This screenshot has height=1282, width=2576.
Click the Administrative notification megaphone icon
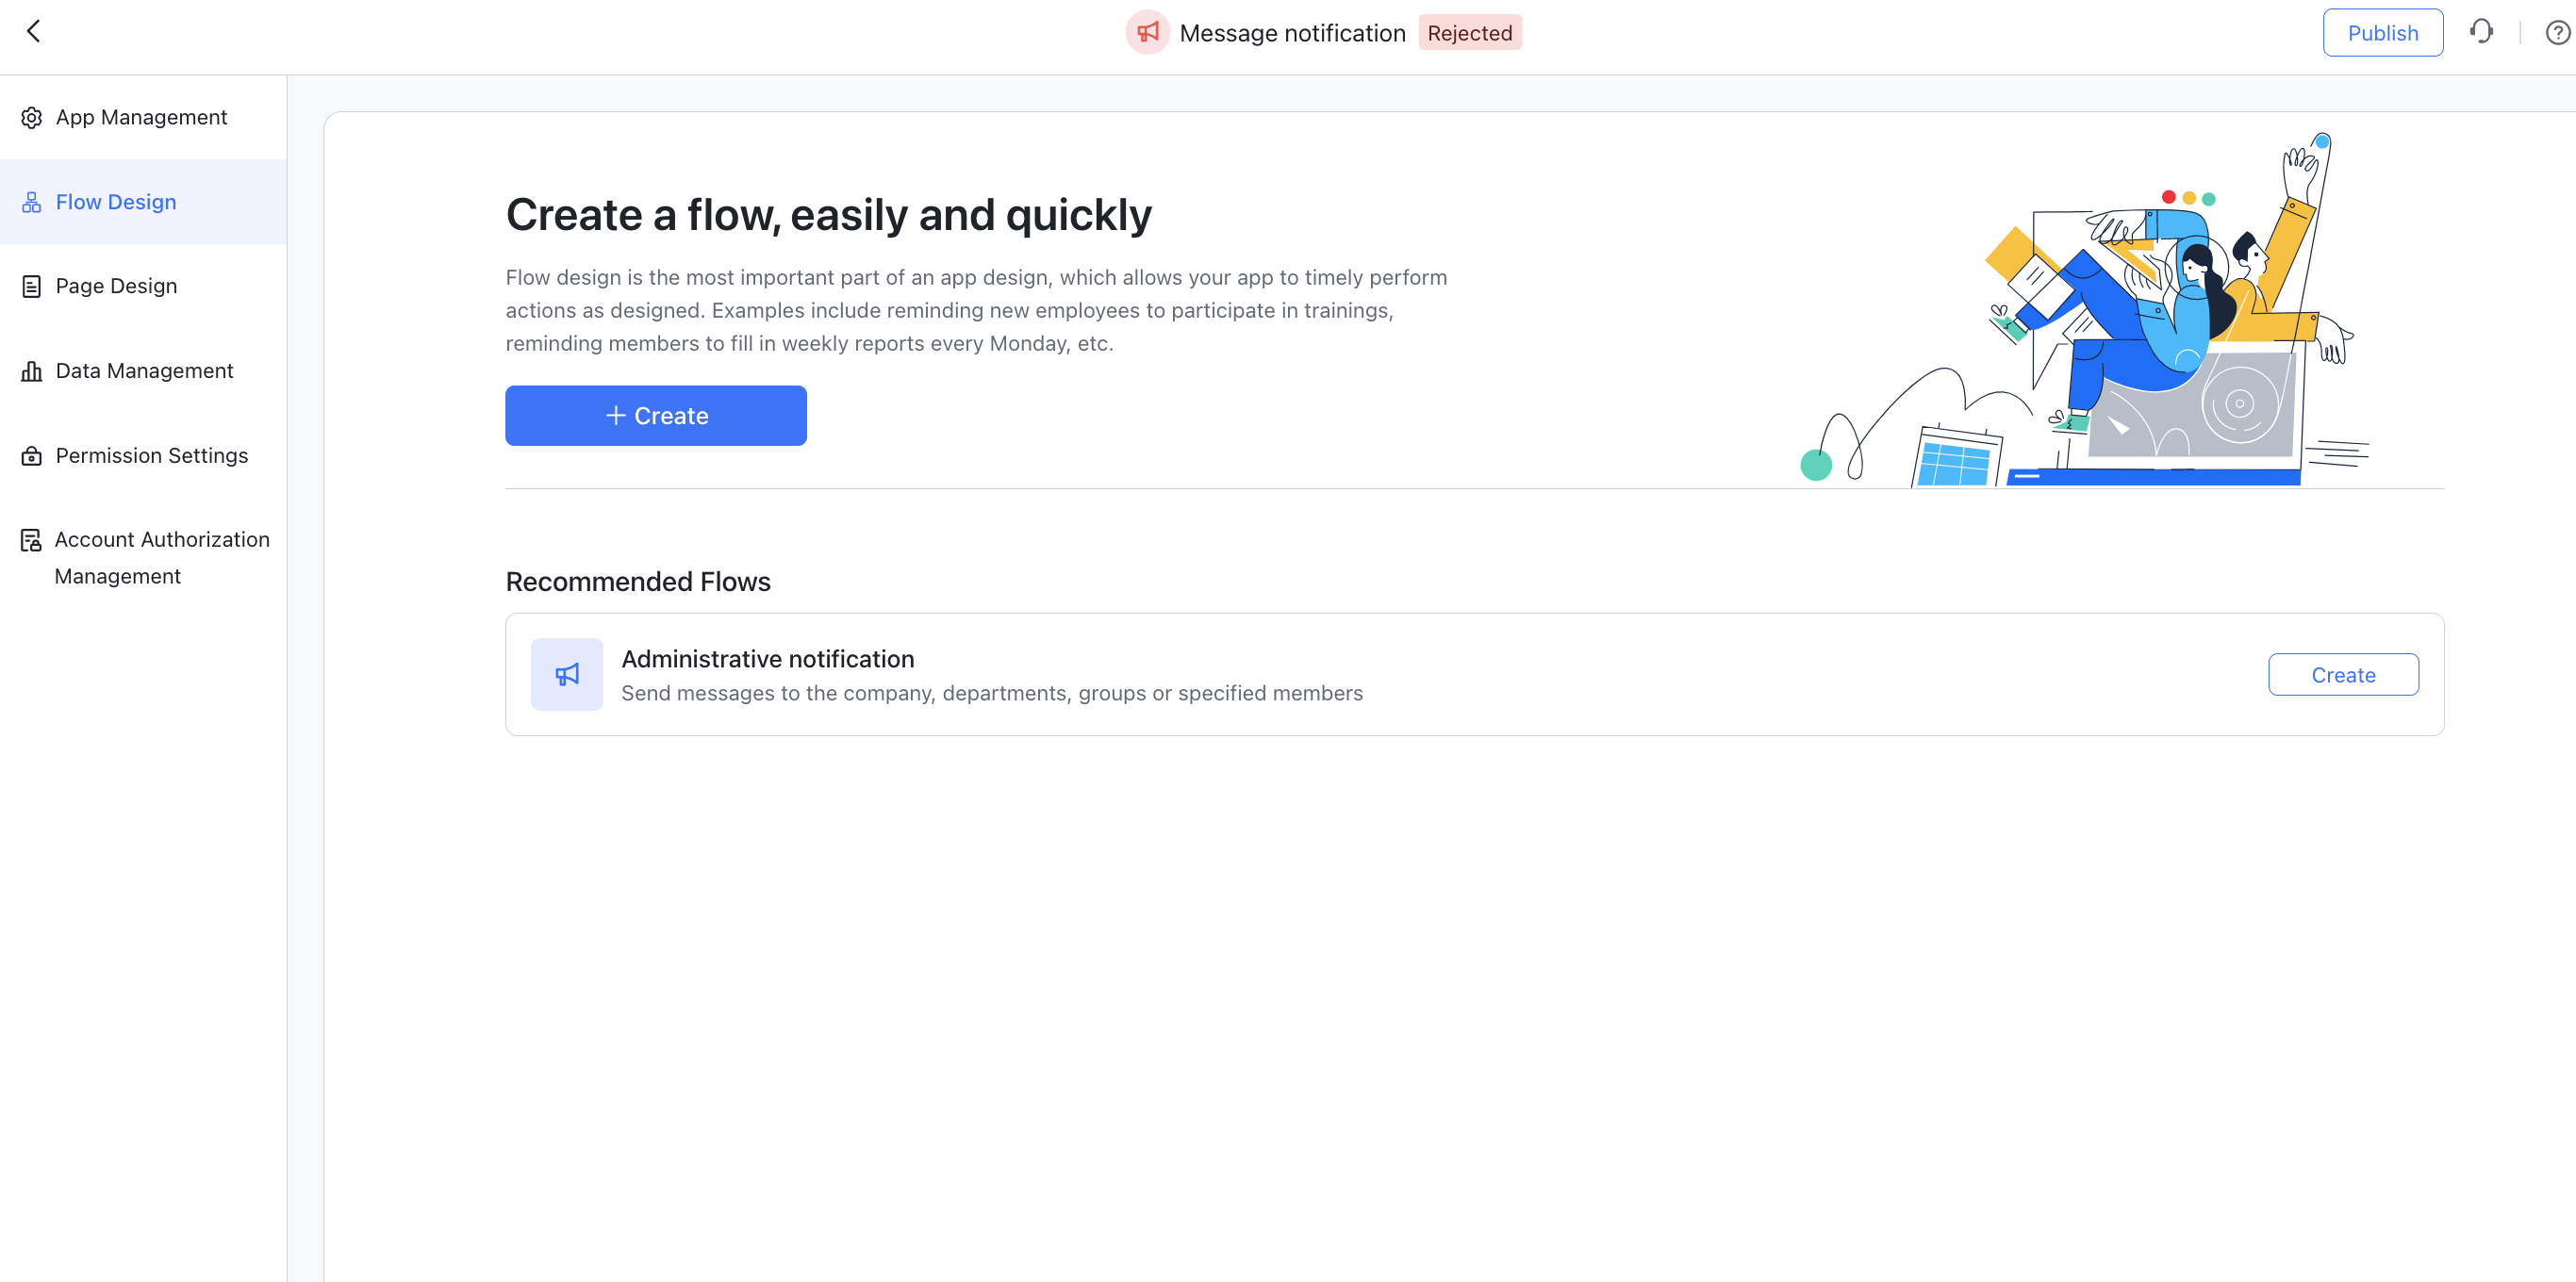(566, 674)
